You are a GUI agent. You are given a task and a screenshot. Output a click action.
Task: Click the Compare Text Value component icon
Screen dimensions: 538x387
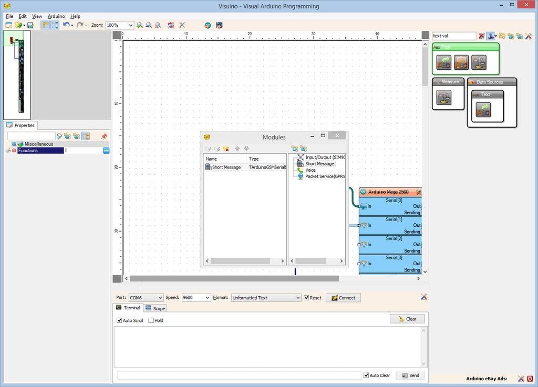click(479, 63)
